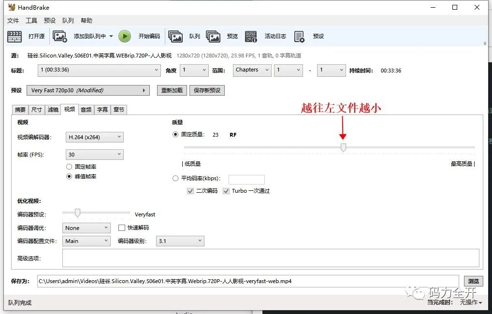Open the Queue (队列) stacked images icon
Viewport: 492px width, 314px height.
tap(175, 36)
